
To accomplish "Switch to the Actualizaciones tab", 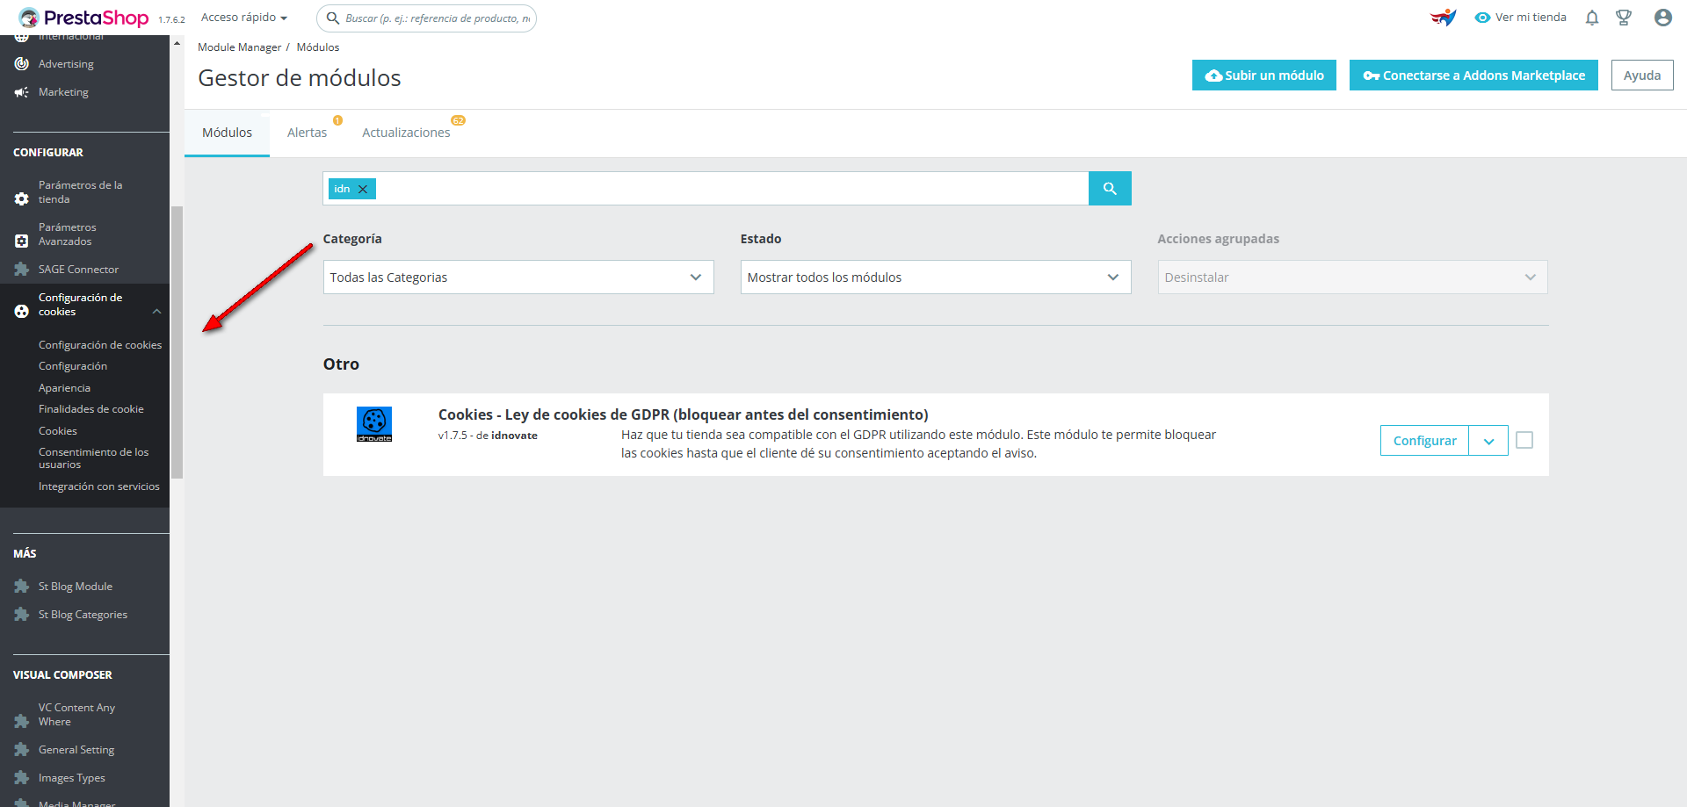I will click(x=406, y=133).
